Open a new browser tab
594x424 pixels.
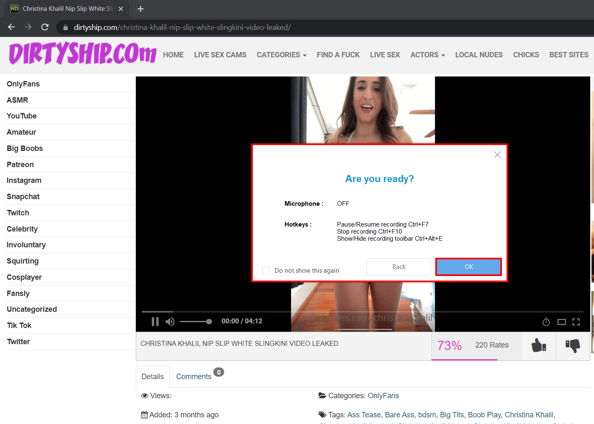tap(140, 9)
